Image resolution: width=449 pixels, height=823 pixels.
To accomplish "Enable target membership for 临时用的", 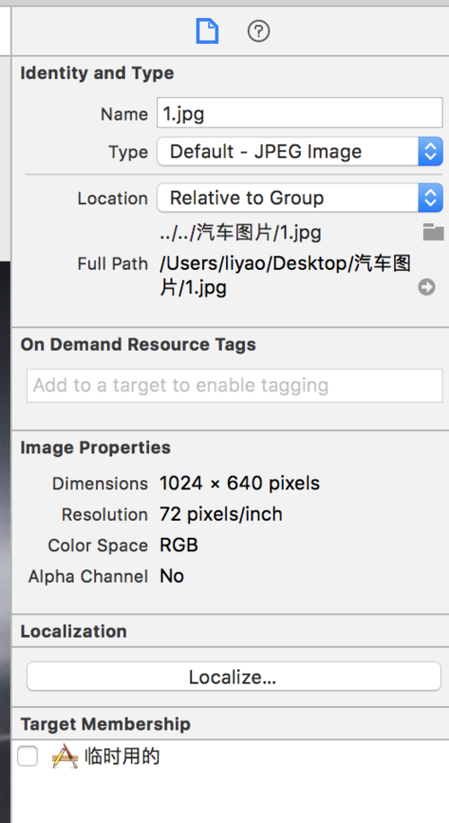I will 27,756.
